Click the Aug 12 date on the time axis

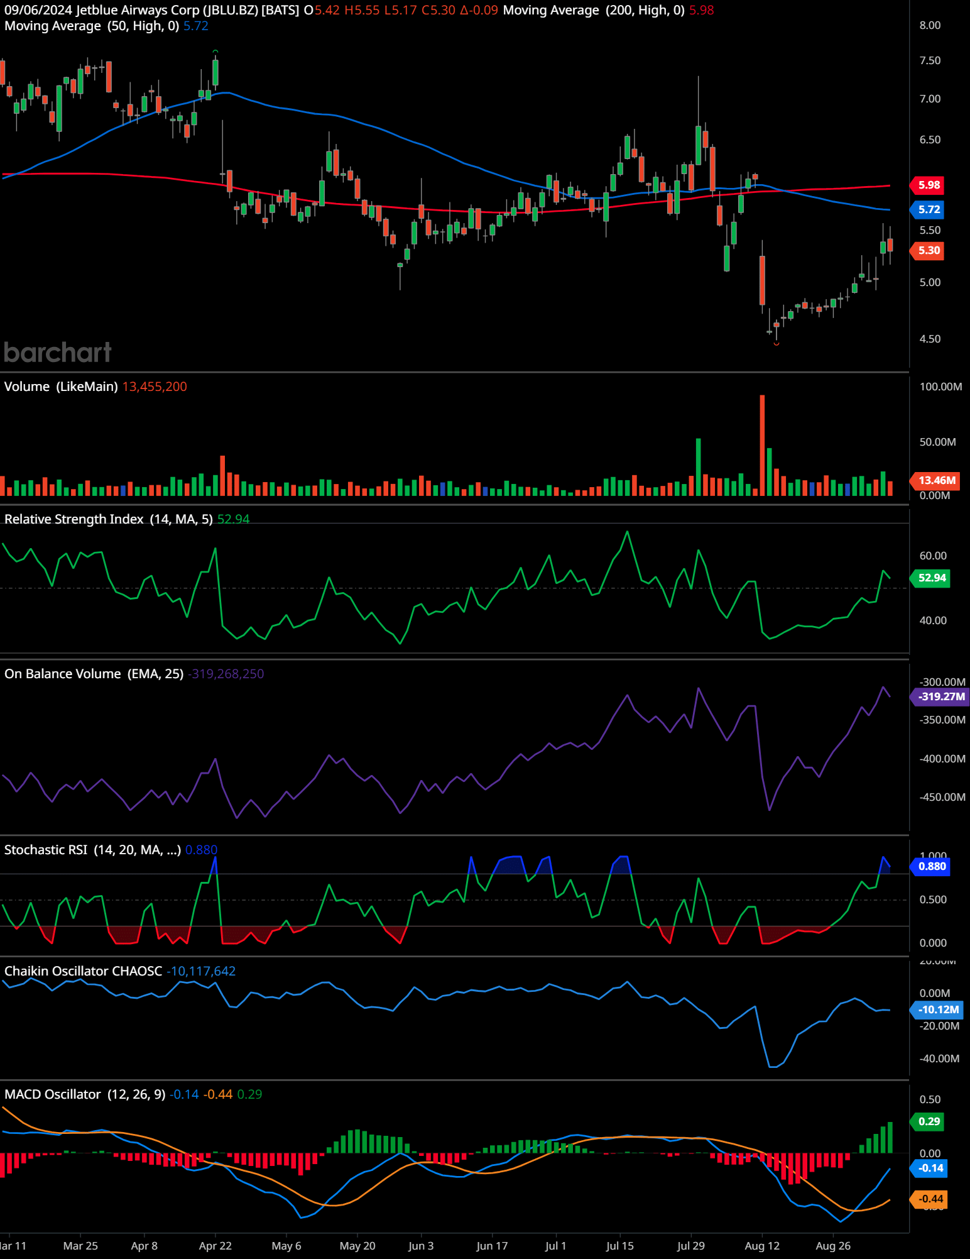762,1246
